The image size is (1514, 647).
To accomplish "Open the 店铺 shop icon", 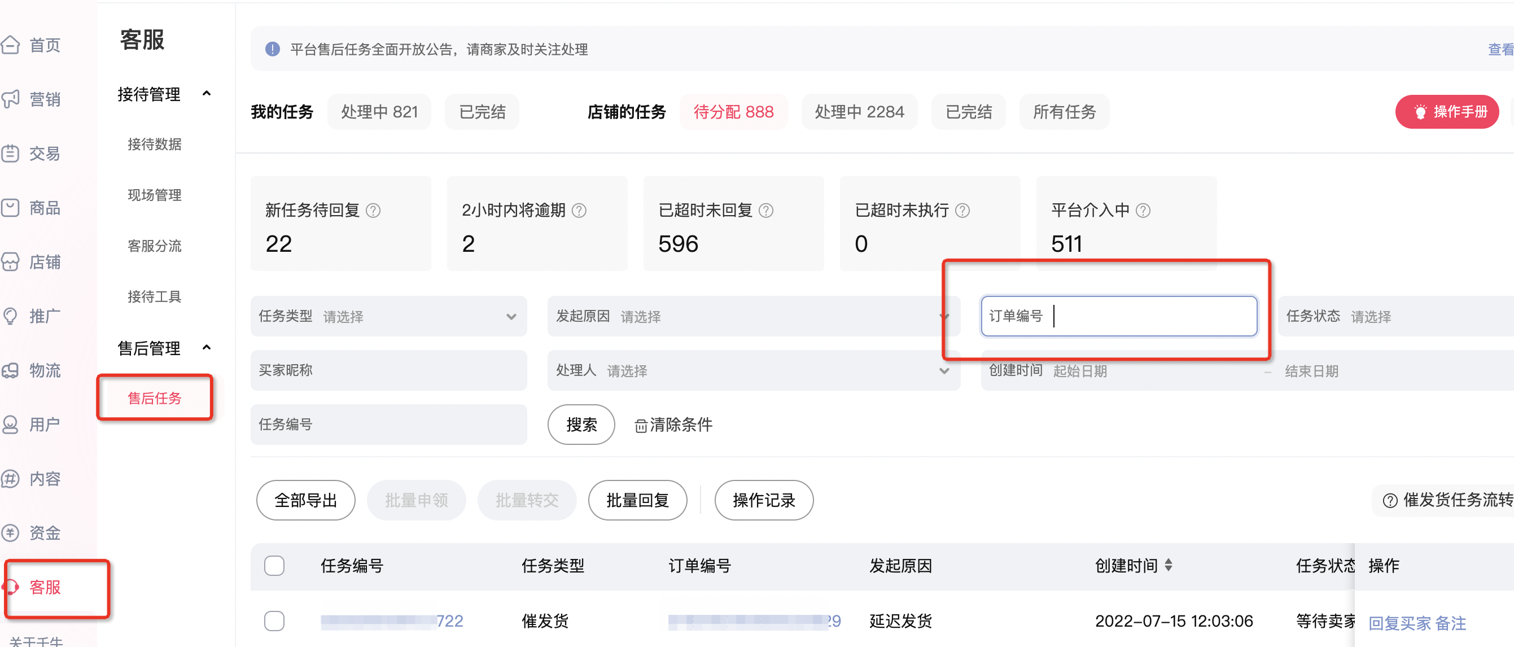I will (x=12, y=261).
